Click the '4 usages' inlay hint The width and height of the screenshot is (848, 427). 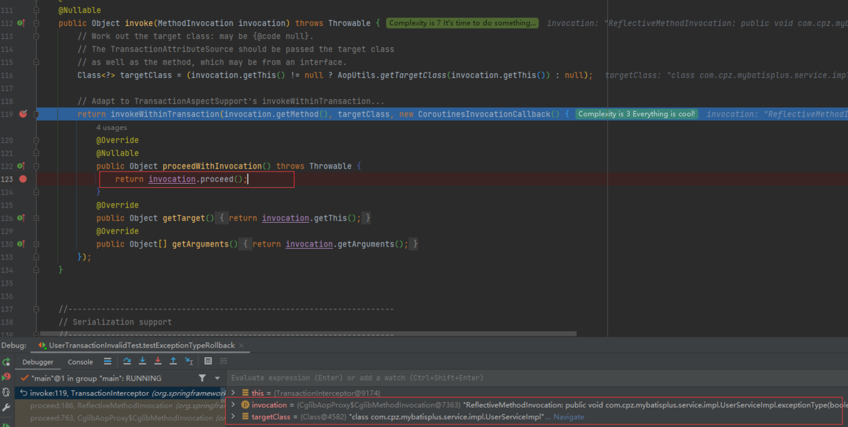tap(111, 128)
